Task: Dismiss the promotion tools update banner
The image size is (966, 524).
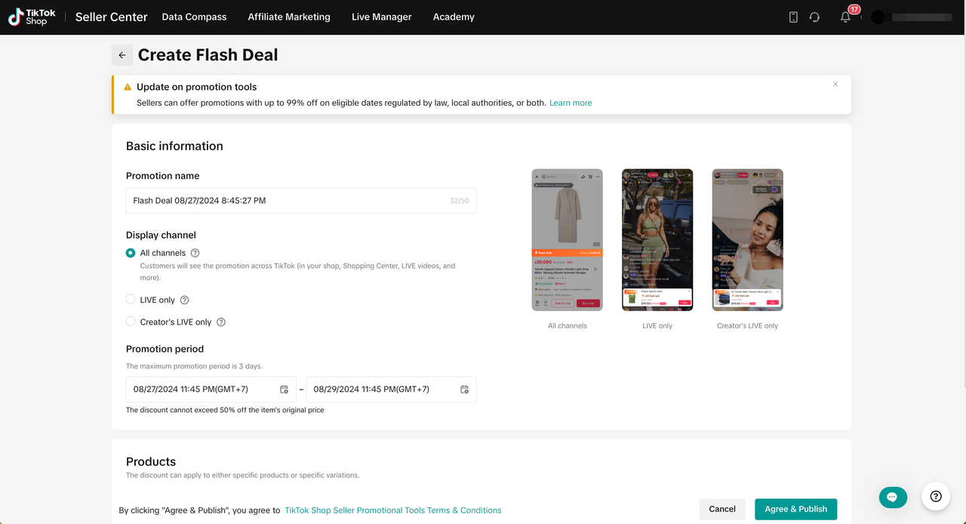Action: [835, 85]
